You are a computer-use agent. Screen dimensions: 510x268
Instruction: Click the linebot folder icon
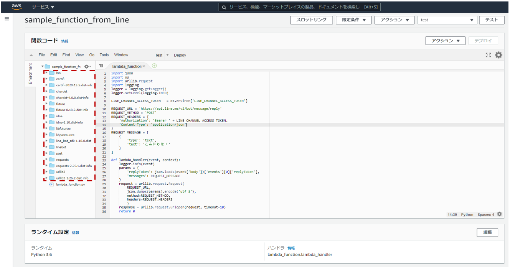tap(52, 147)
